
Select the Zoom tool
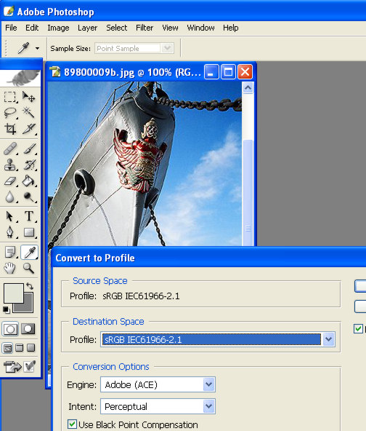28,268
